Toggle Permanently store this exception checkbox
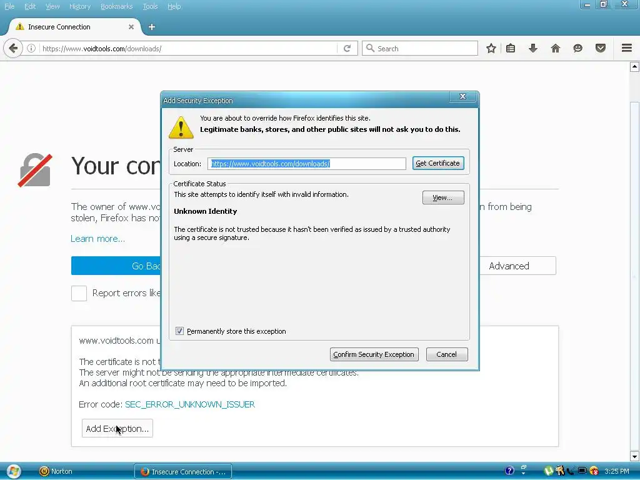 pyautogui.click(x=179, y=331)
